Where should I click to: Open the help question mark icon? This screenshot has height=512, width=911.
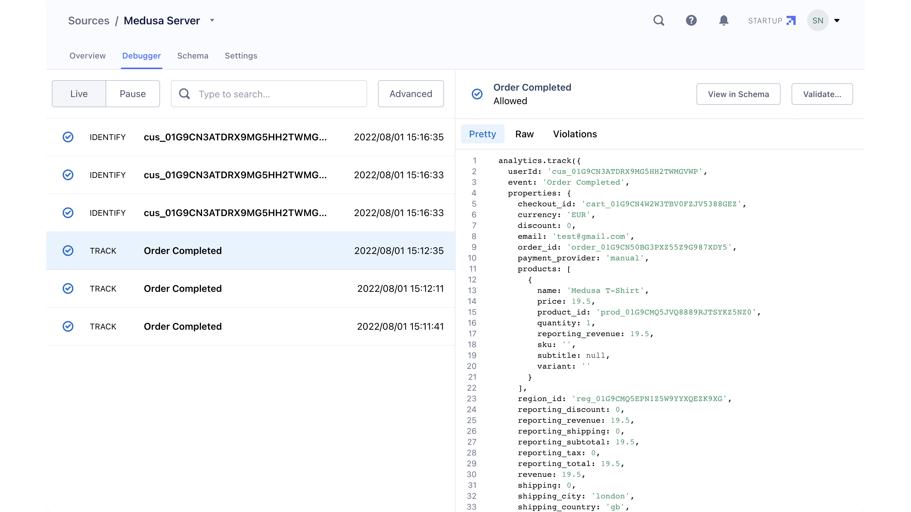[691, 21]
